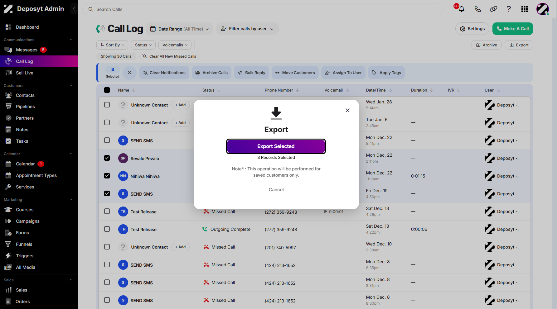Open the Date Range dropdown
Viewport: 557px width, 309px height.
[x=179, y=29]
